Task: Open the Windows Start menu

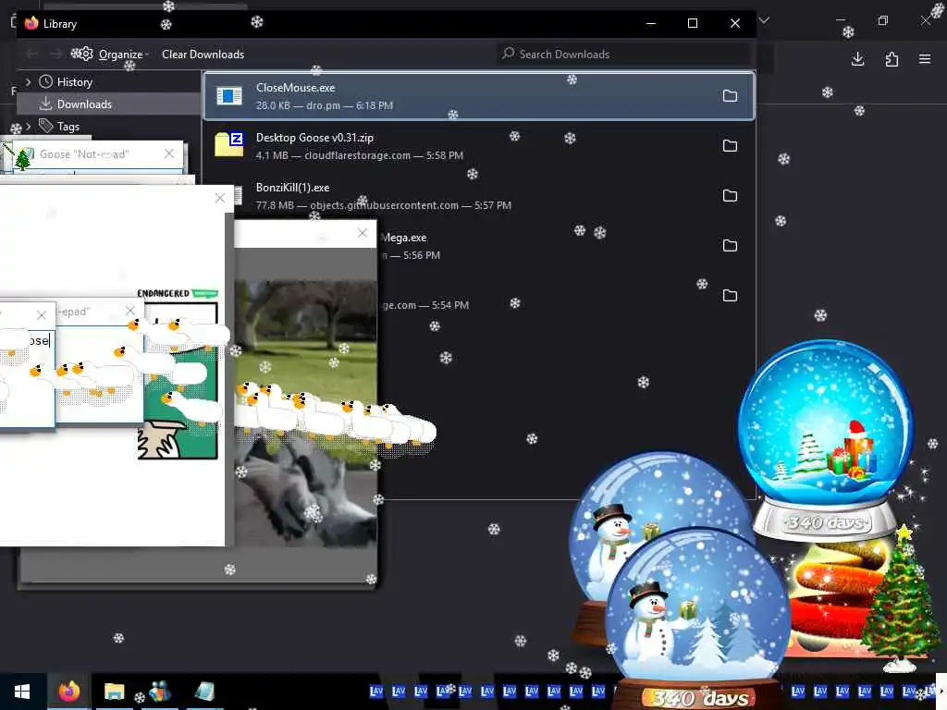Action: coord(22,692)
